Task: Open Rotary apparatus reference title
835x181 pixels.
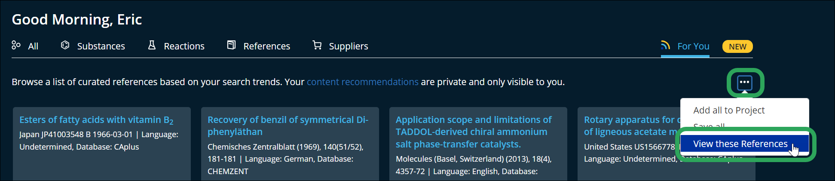Action: [632, 126]
